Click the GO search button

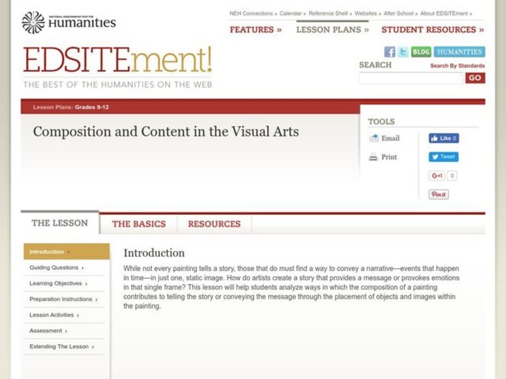pos(475,78)
